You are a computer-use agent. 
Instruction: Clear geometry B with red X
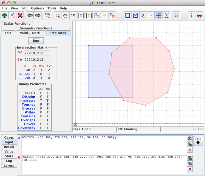pyautogui.click(x=190, y=169)
